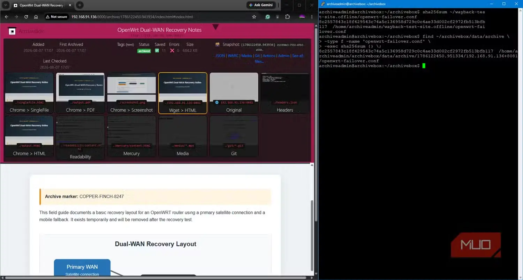Image resolution: width=523 pixels, height=280 pixels.
Task: Open the JSON link
Action: [x=220, y=56]
